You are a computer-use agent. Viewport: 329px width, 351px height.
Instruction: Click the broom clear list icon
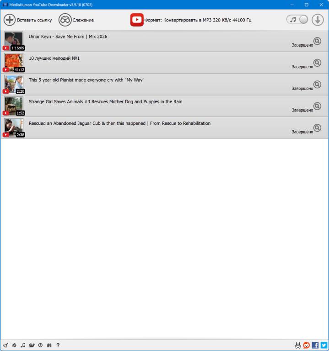point(5,346)
